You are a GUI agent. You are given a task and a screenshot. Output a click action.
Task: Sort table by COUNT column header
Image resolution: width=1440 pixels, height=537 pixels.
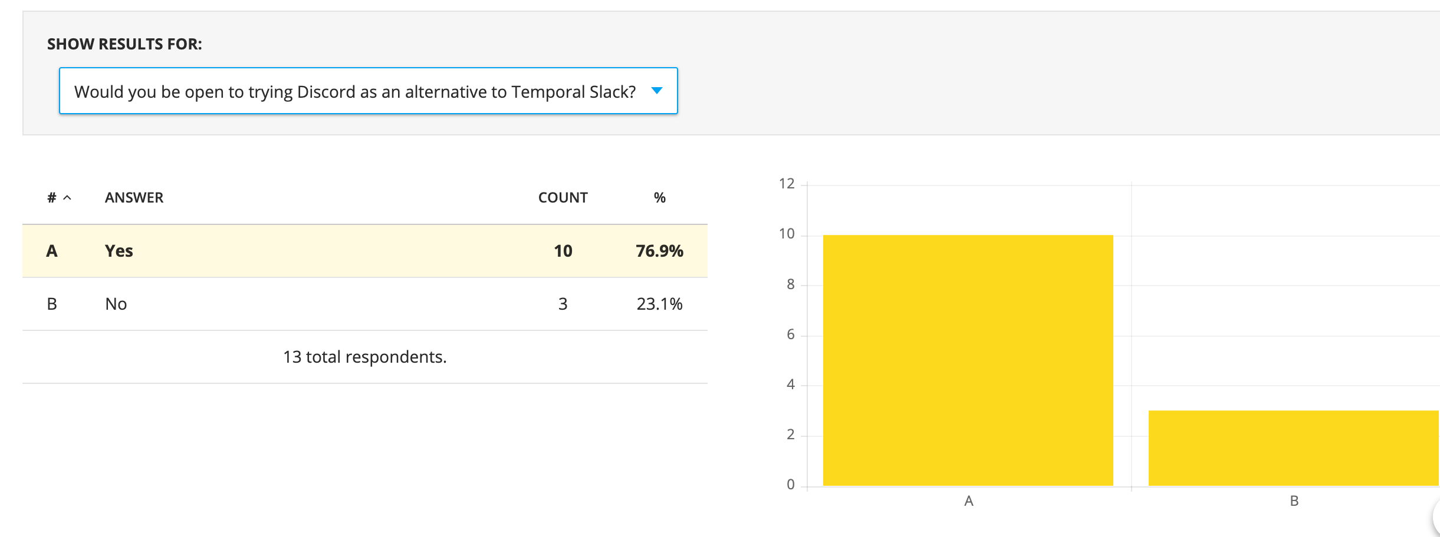[563, 198]
